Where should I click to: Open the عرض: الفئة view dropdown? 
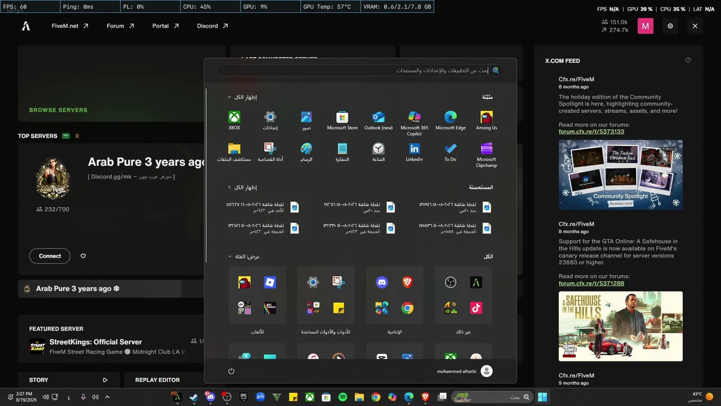(x=244, y=257)
